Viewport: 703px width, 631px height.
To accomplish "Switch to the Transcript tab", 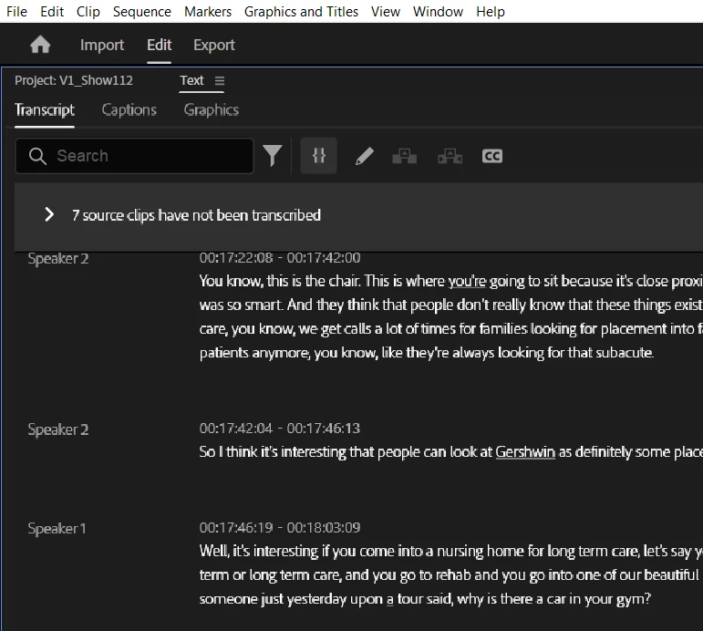I will 45,109.
